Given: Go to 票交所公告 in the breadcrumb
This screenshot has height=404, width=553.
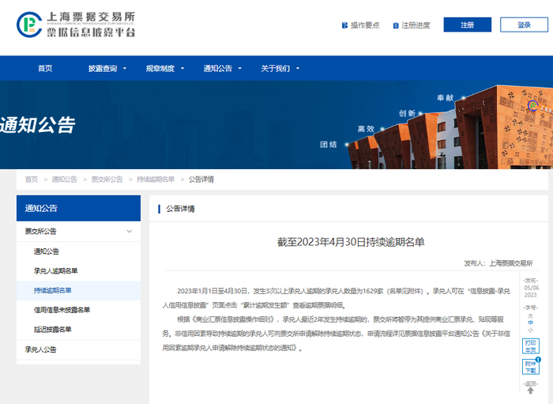Looking at the screenshot, I should coord(107,179).
